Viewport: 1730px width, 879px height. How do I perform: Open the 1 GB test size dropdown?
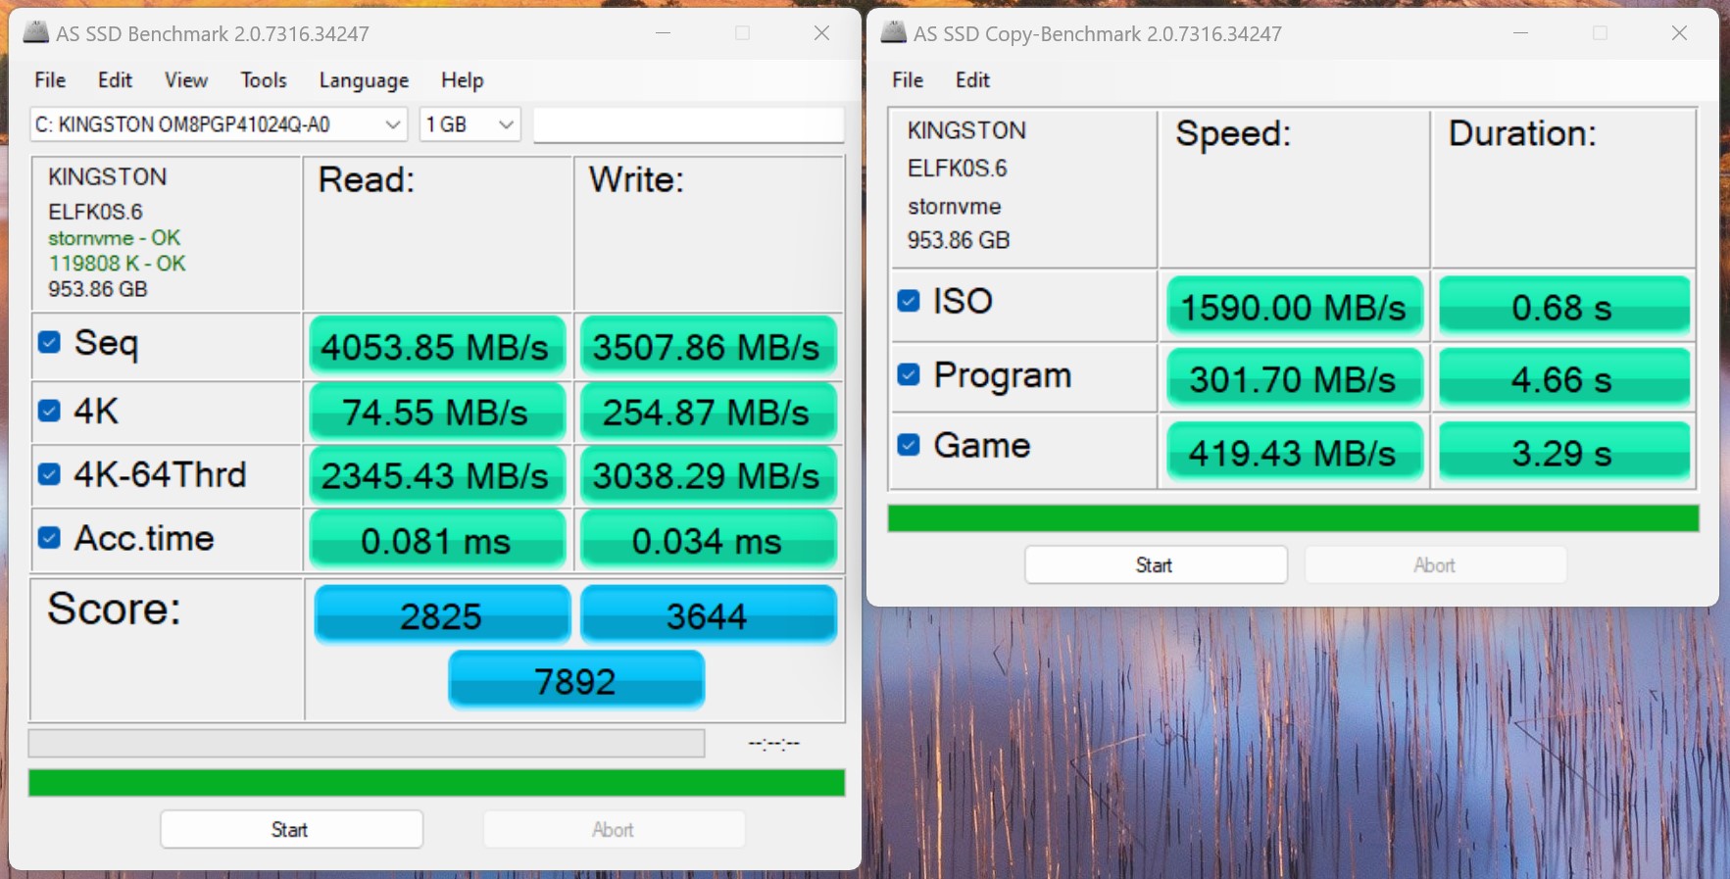(x=470, y=124)
